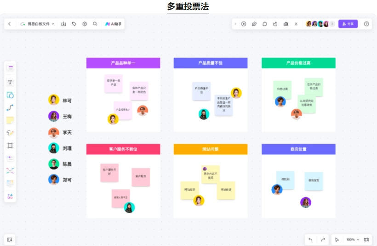Open the more widgets tool at sidebar bottom
The width and height of the screenshot is (377, 246).
point(10,196)
